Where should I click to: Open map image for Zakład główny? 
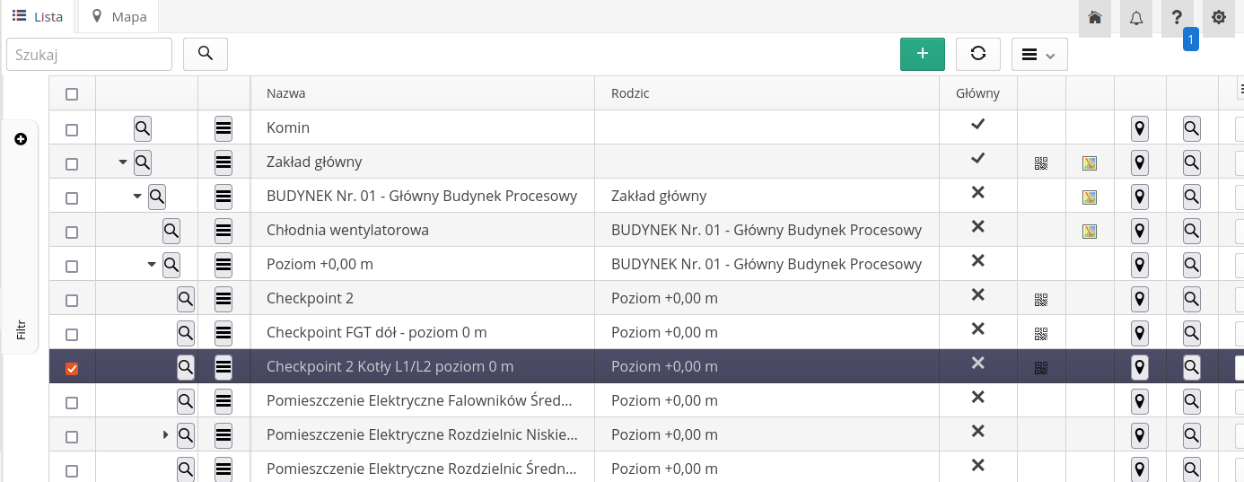(x=1090, y=163)
